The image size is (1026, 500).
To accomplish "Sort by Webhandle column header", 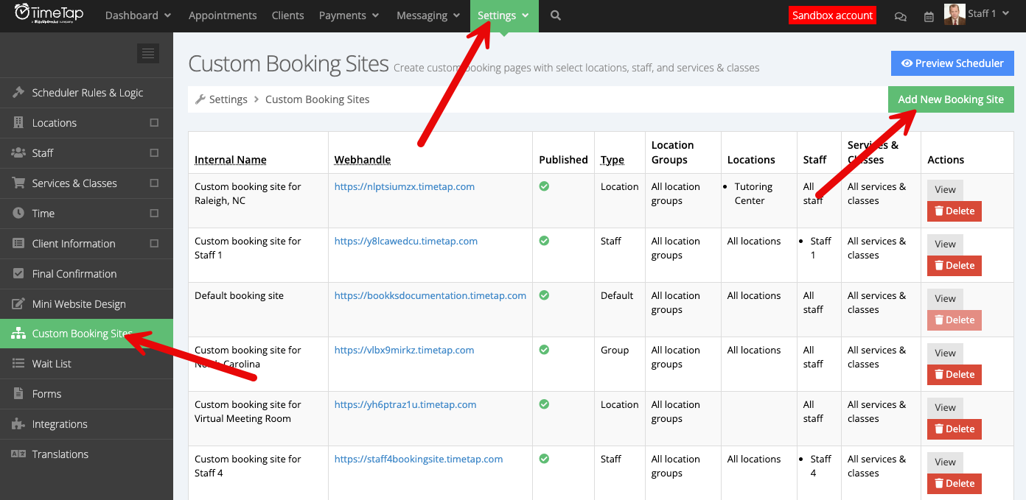I will pyautogui.click(x=363, y=160).
